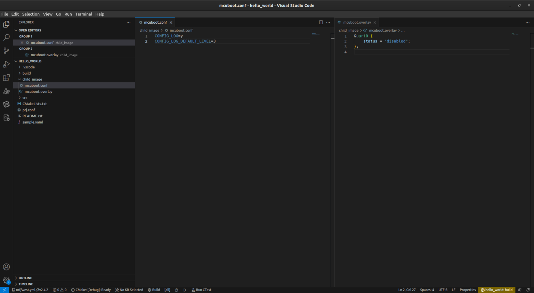
Task: Select the Run and Debug icon
Action: 6,64
